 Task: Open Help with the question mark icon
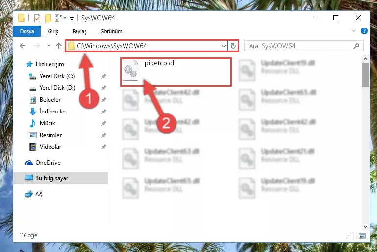pyautogui.click(x=364, y=31)
